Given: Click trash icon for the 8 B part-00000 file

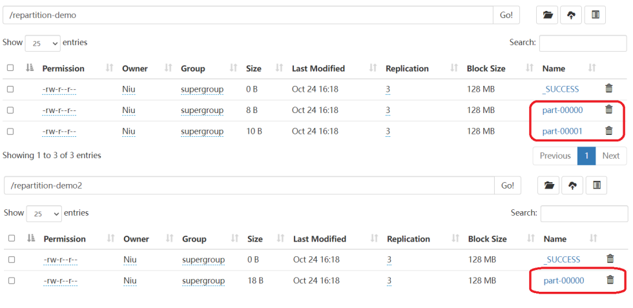Looking at the screenshot, I should 608,110.
